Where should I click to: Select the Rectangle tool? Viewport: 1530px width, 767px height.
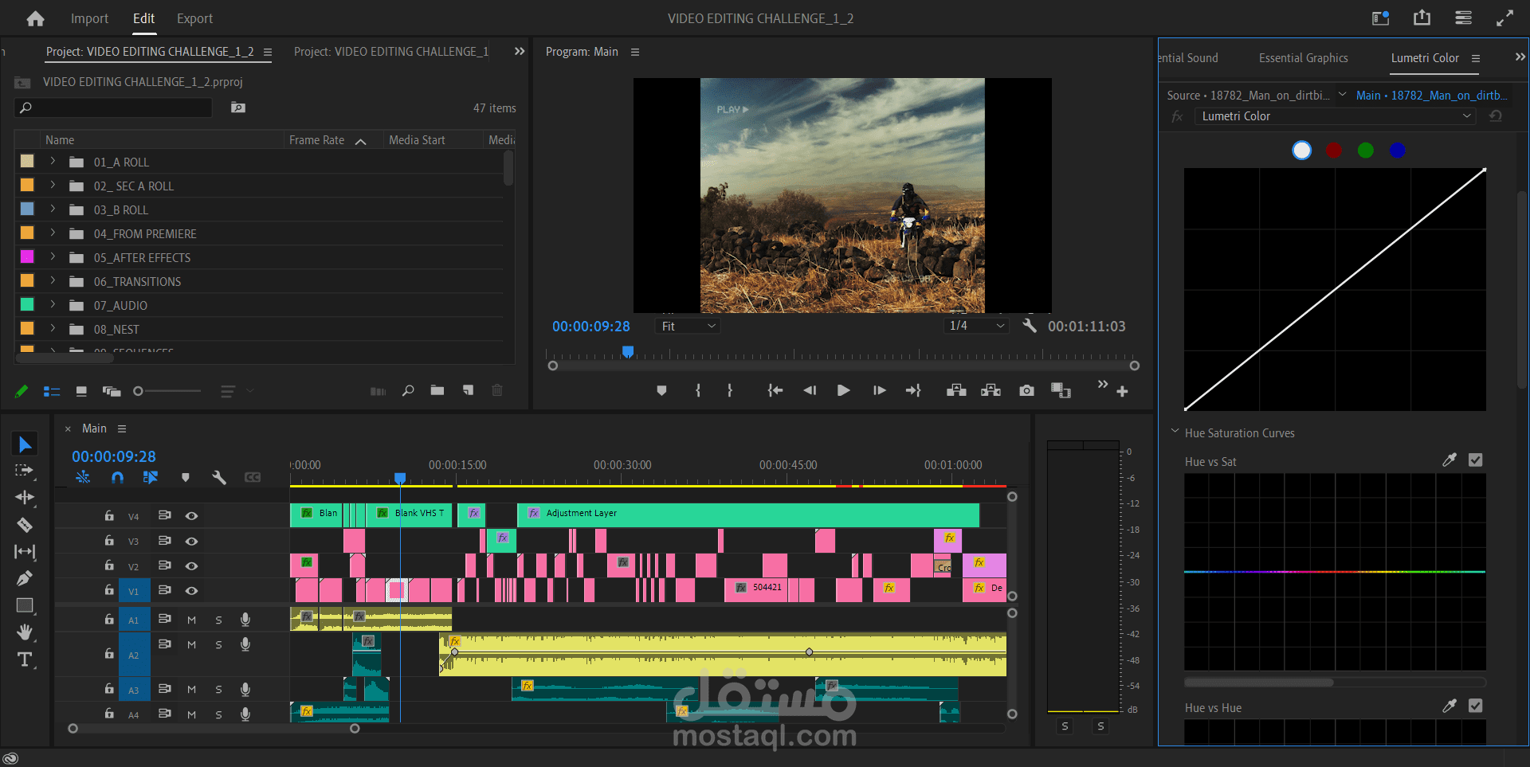(25, 605)
